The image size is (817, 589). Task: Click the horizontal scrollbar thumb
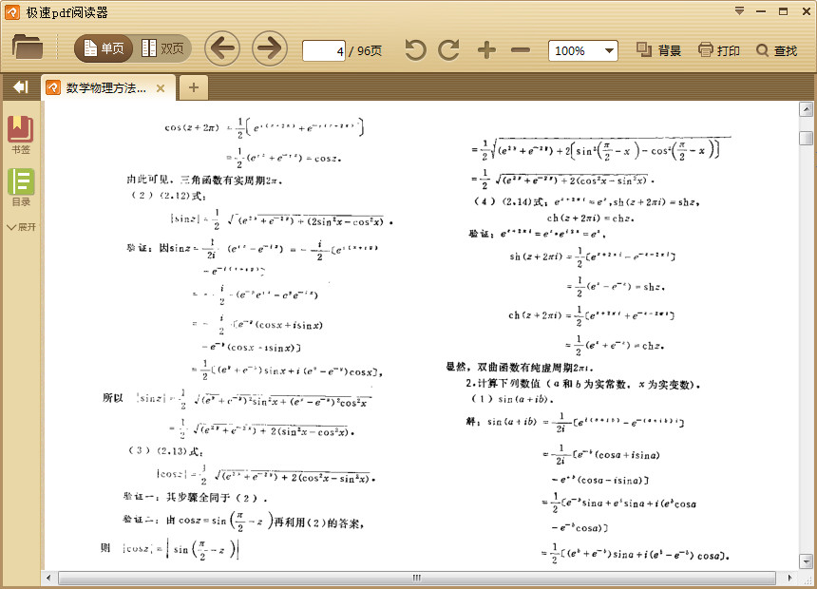[417, 578]
